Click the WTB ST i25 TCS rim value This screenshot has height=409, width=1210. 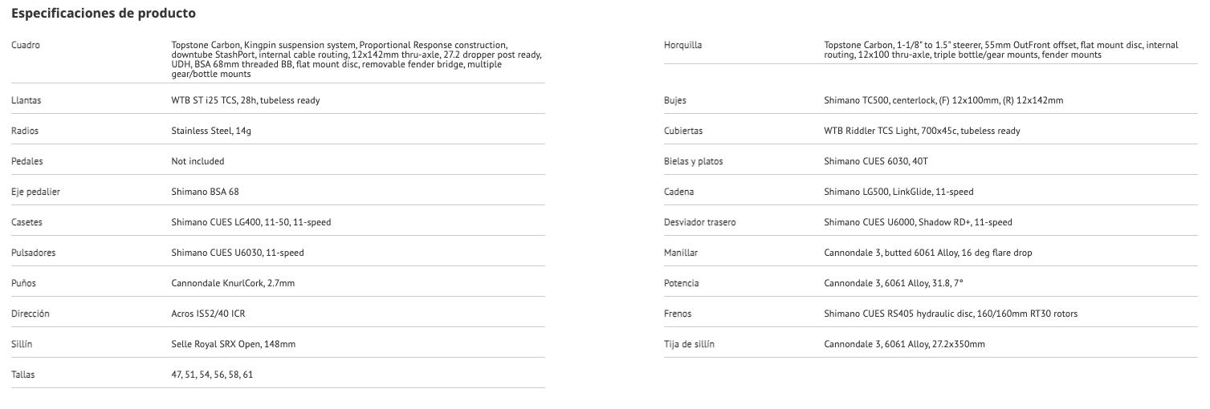(246, 100)
